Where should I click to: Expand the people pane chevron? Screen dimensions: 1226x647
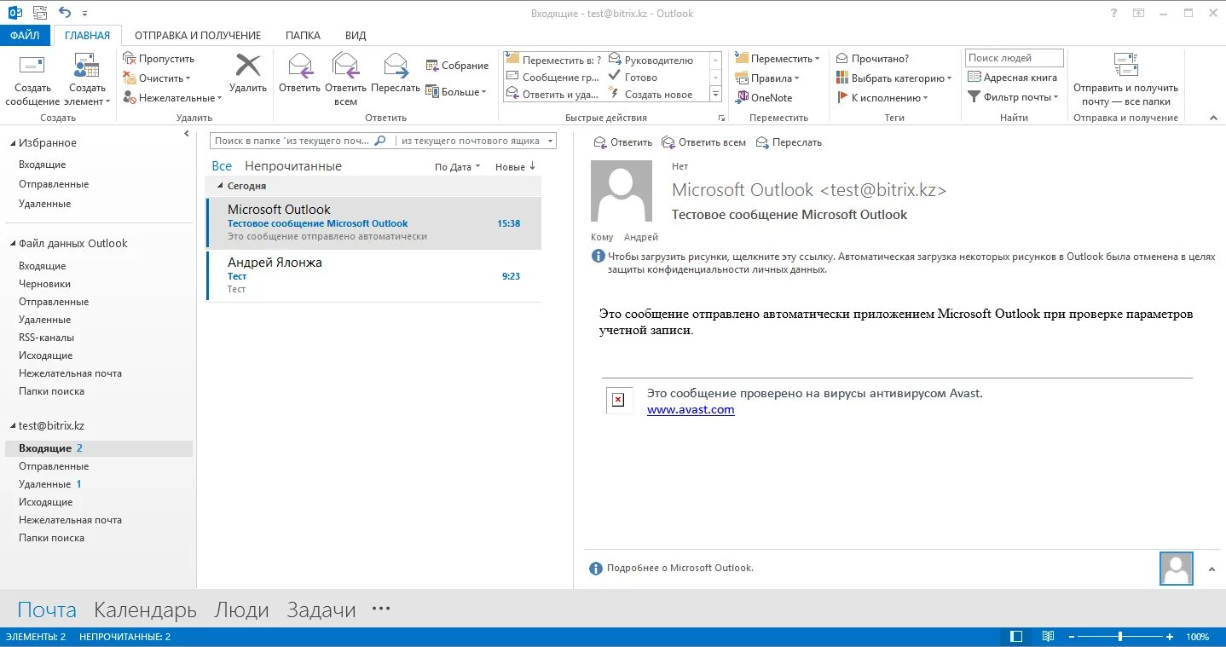coord(1212,569)
